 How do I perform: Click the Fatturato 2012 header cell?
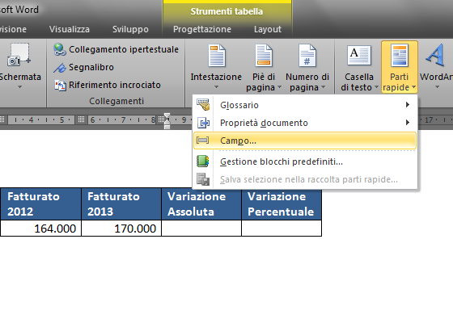click(40, 203)
